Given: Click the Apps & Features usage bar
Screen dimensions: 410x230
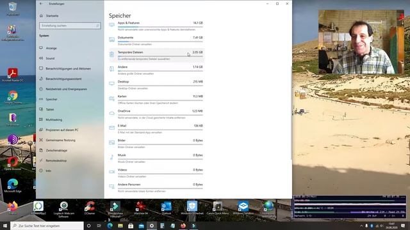Looking at the screenshot, I should (x=160, y=27).
